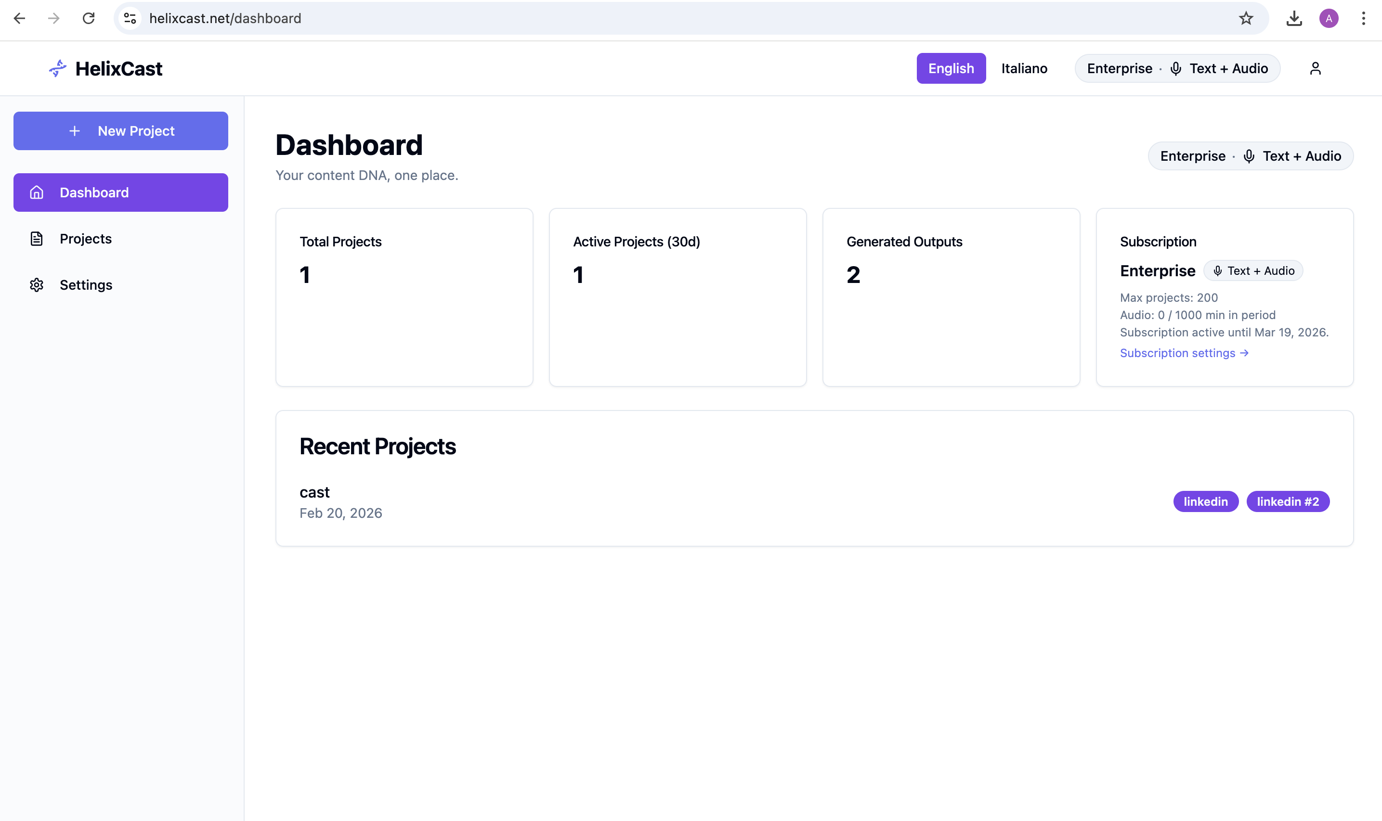This screenshot has height=821, width=1382.
Task: Click the browser download icon
Action: [1294, 18]
